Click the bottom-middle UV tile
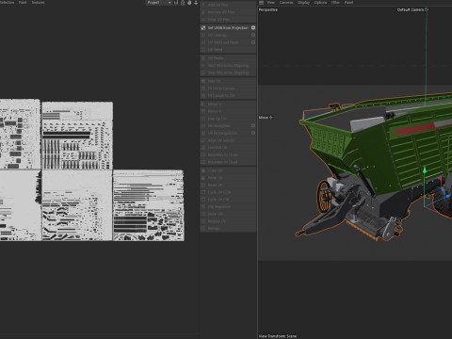452x339 pixels. (x=77, y=205)
